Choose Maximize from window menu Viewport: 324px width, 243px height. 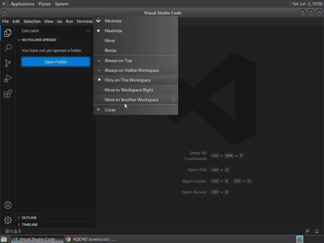tap(135, 31)
